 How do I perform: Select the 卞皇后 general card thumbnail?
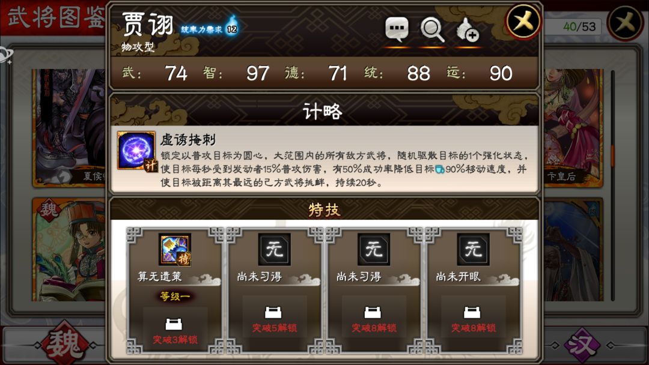pyautogui.click(x=573, y=128)
